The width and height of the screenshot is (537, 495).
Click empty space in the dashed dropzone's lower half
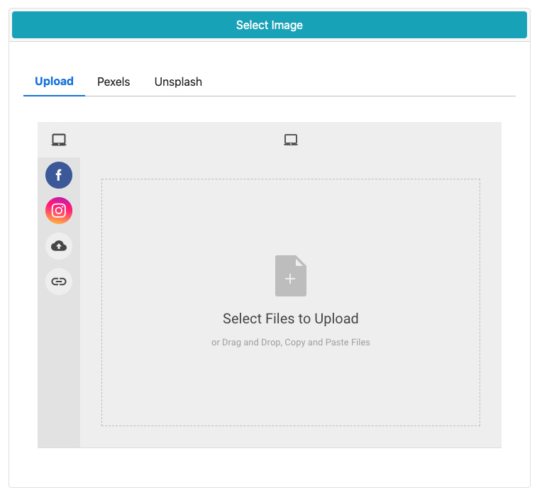click(x=291, y=390)
